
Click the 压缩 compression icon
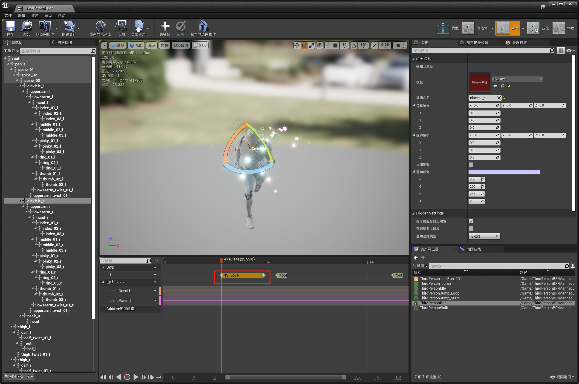coord(121,28)
